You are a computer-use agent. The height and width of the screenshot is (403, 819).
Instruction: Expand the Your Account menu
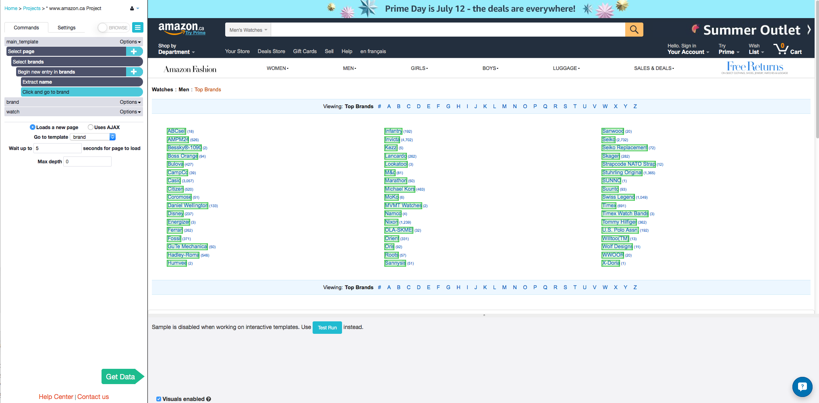tap(688, 49)
